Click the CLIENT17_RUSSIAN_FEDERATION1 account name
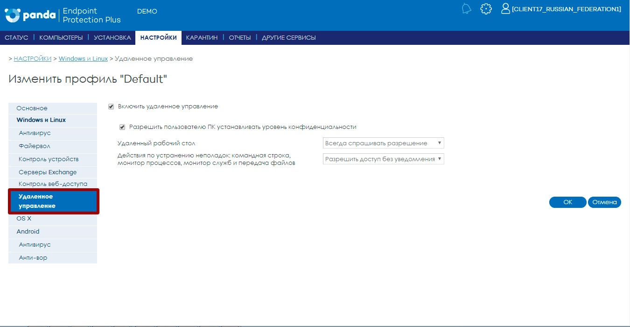Viewport: 630px width, 327px height. [567, 9]
